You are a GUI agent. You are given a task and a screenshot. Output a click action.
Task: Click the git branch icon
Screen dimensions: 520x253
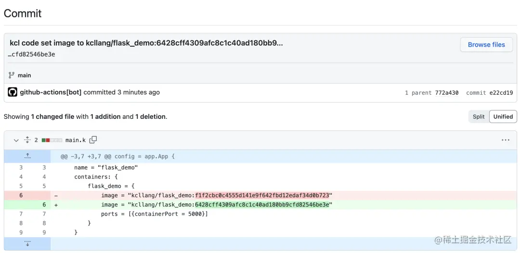click(x=12, y=75)
